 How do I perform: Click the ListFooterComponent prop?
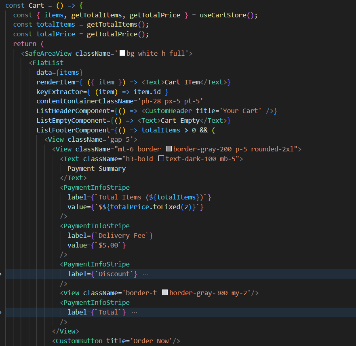coord(73,130)
